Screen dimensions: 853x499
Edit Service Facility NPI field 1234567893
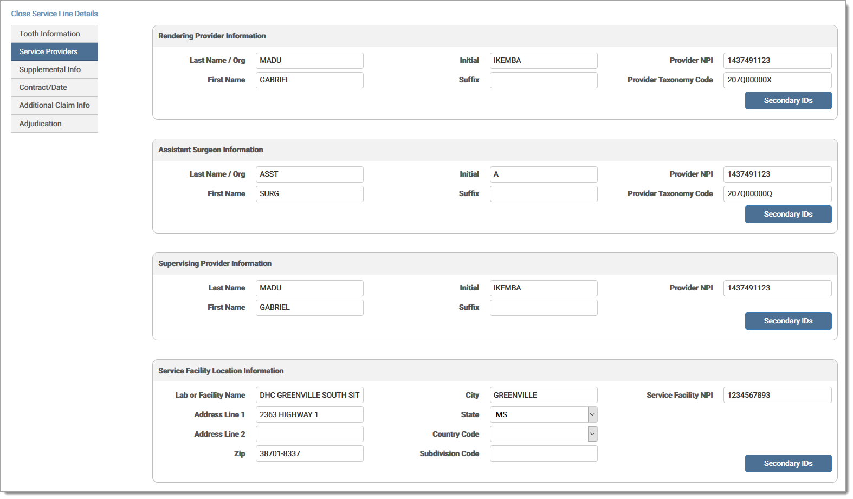point(777,395)
